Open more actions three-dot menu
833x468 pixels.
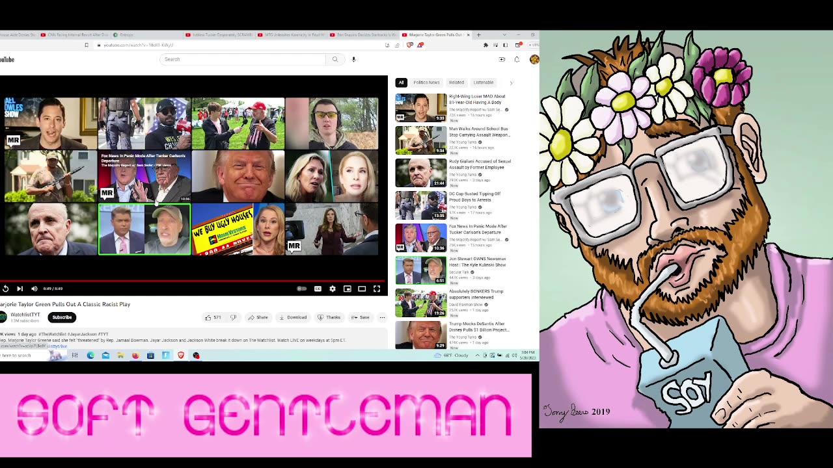tap(382, 317)
